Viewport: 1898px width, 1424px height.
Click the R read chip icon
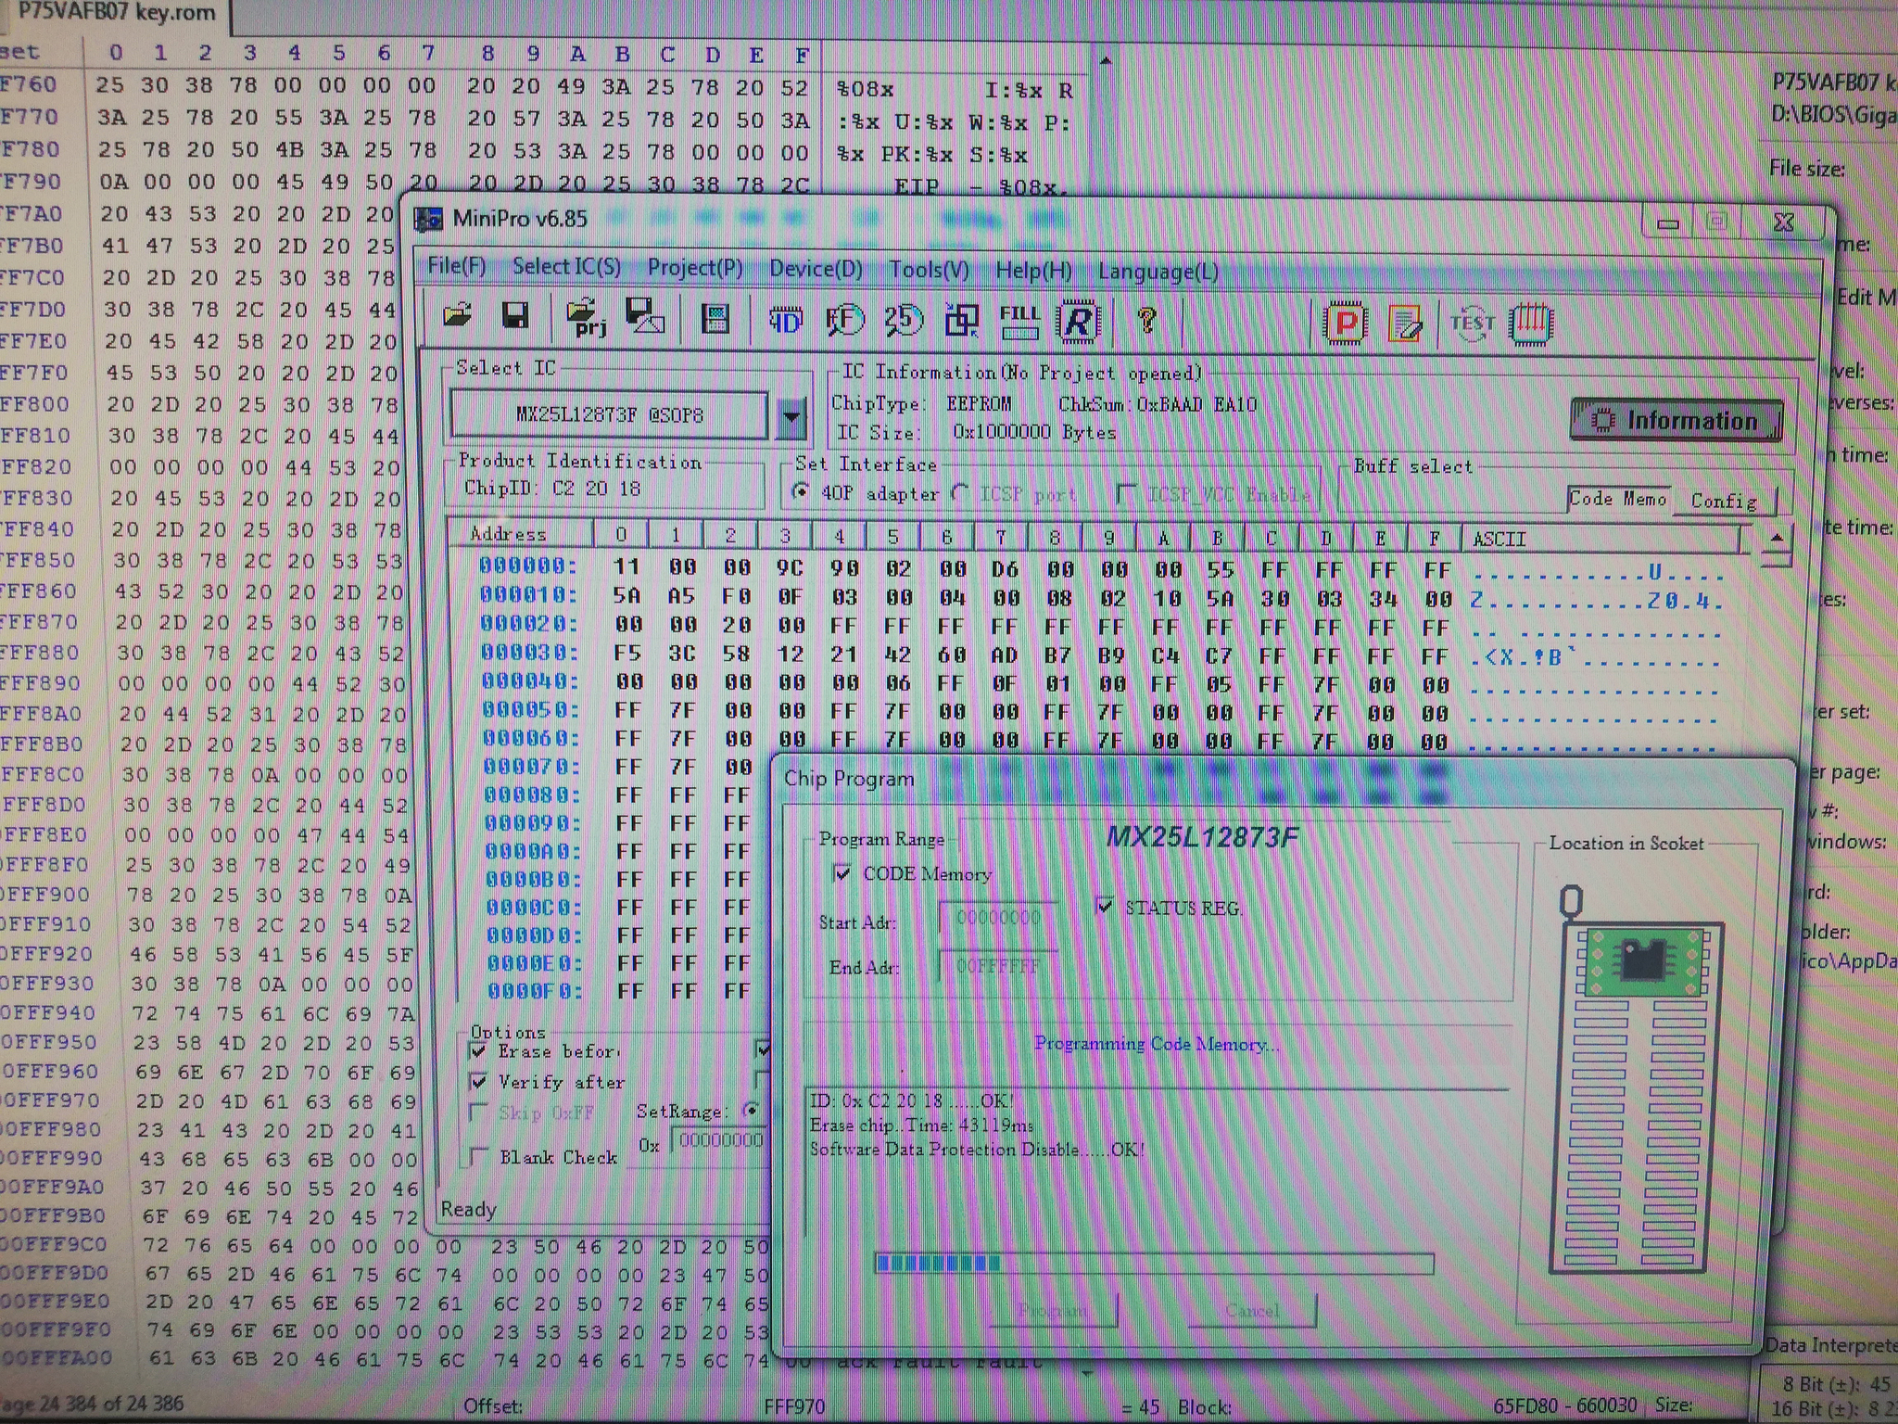point(1078,322)
